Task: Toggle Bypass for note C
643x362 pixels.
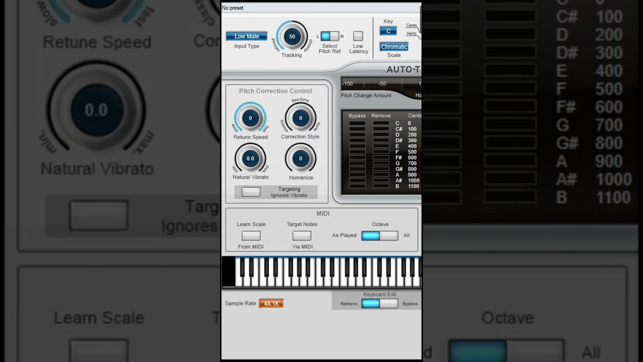Action: 357,123
